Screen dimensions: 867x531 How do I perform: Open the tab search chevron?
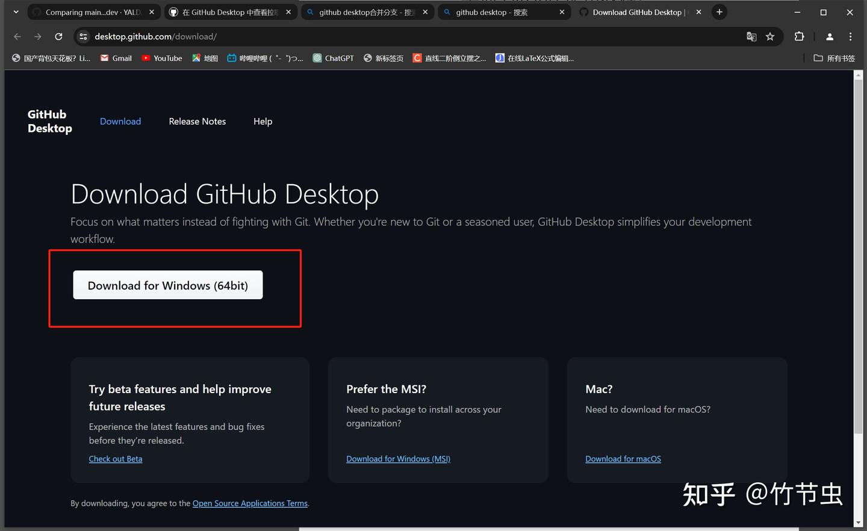16,12
